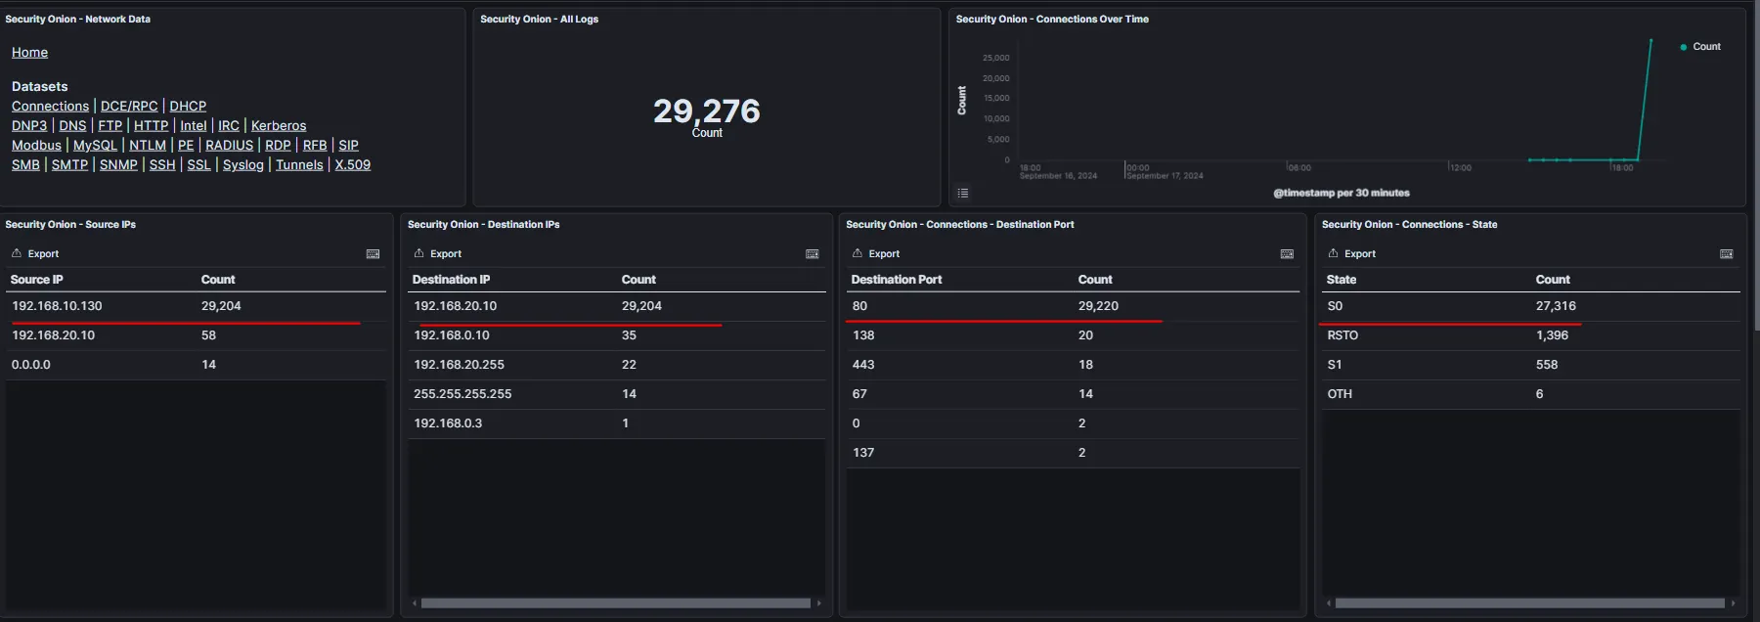The width and height of the screenshot is (1760, 622).
Task: Open the MySQL dataset link
Action: pos(95,146)
